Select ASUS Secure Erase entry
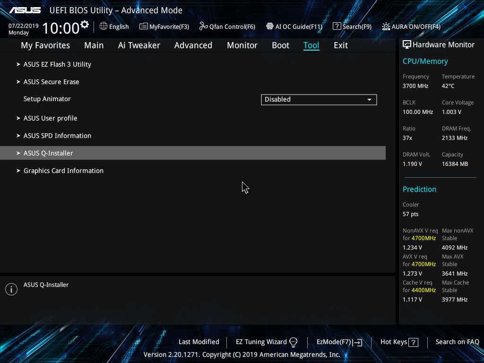484x363 pixels. coord(51,82)
